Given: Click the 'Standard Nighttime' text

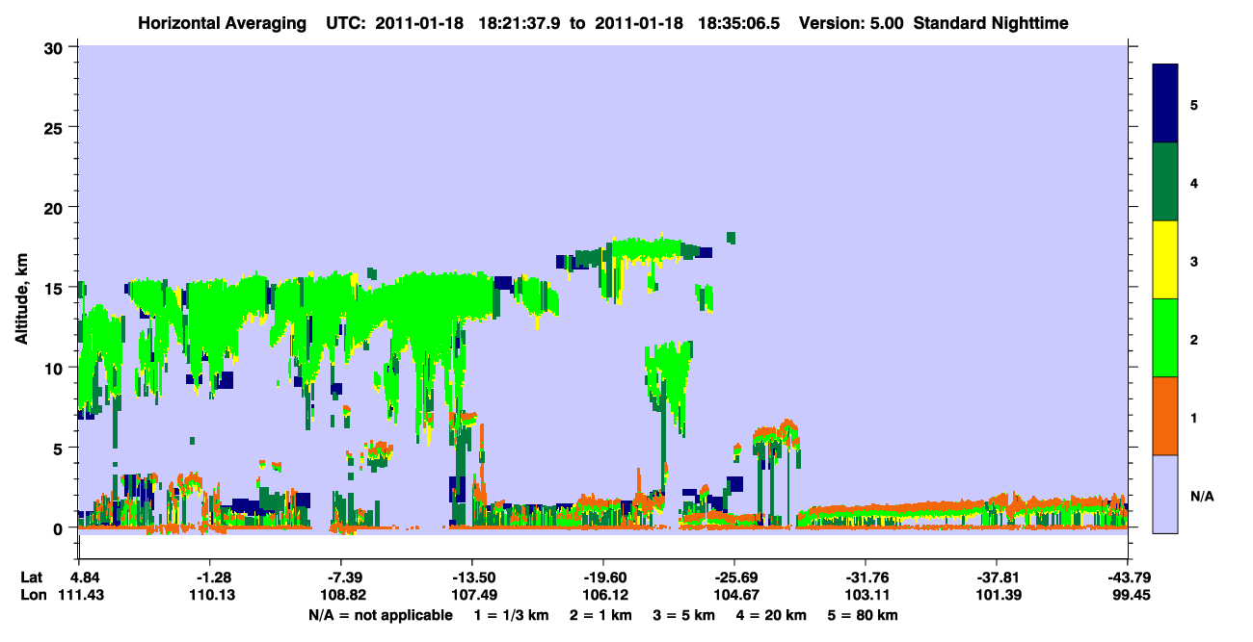Looking at the screenshot, I should (991, 23).
